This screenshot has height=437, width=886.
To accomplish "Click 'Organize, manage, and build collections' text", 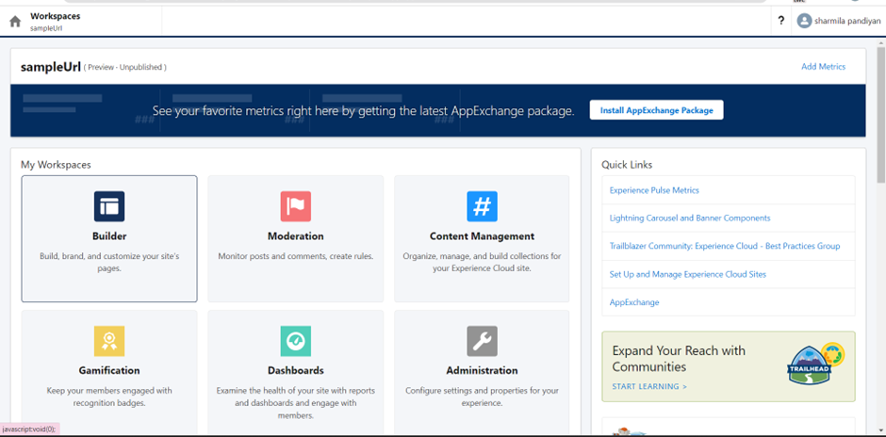I will click(x=482, y=262).
